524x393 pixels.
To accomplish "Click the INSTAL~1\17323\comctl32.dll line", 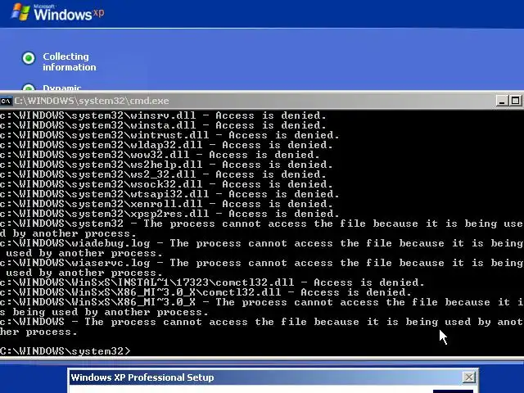I will (x=212, y=282).
